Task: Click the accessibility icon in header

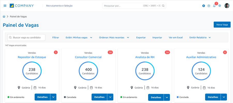Action: pos(204,6)
